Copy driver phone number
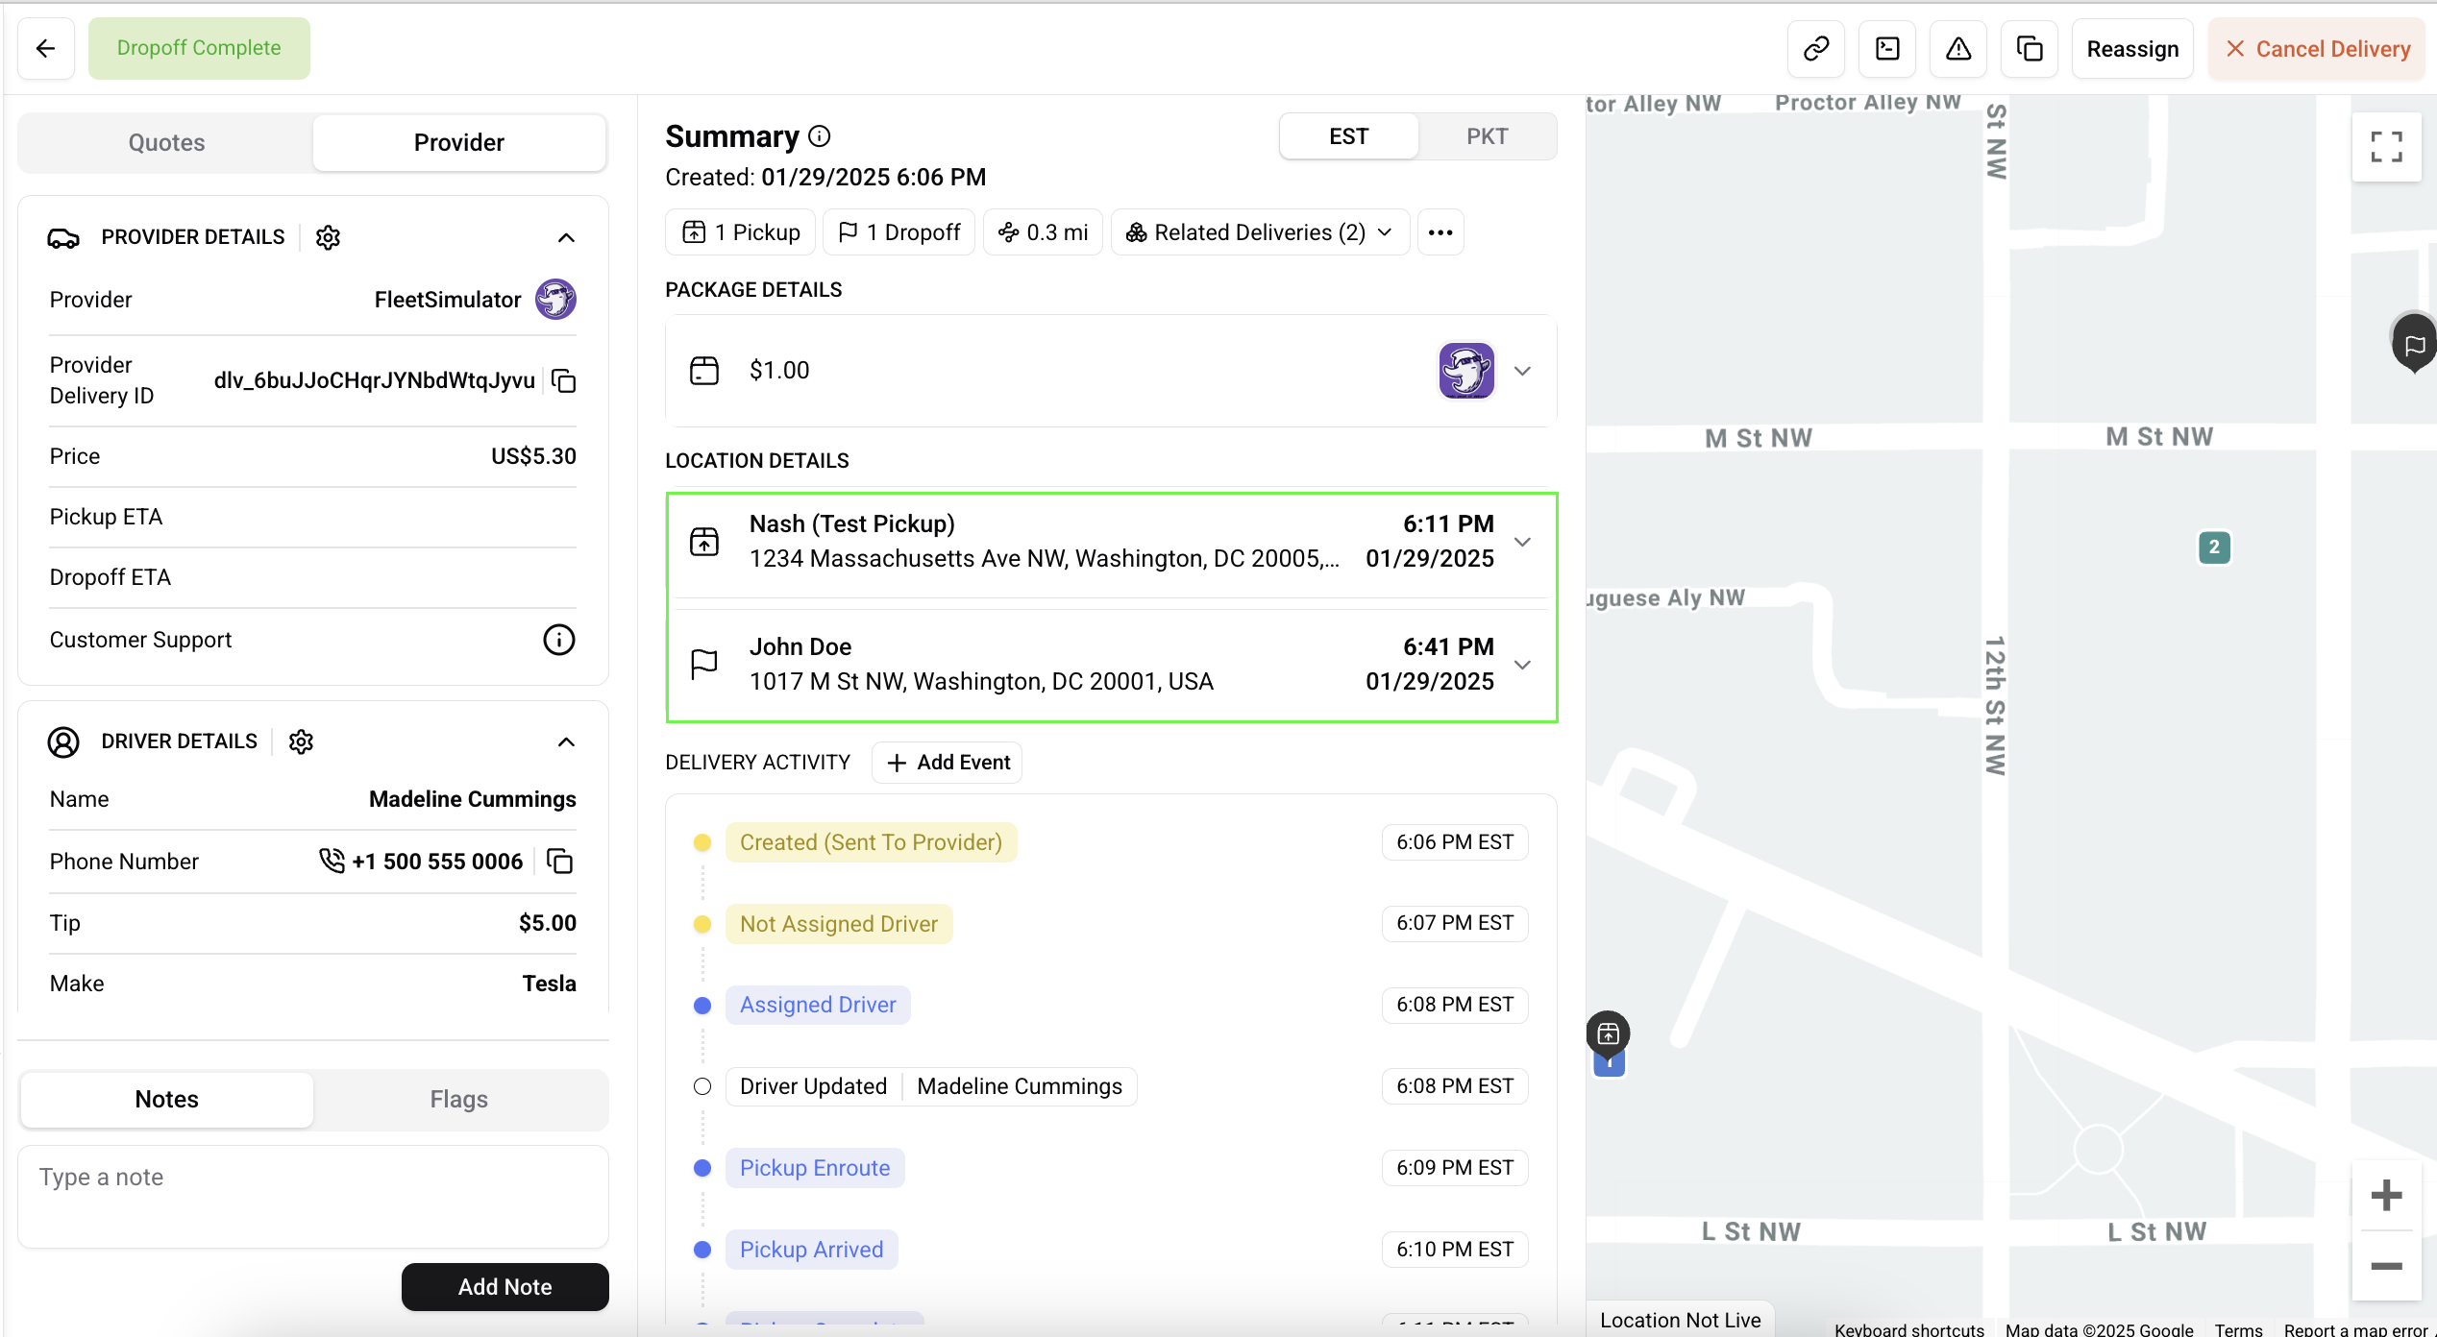The width and height of the screenshot is (2437, 1337). (559, 862)
